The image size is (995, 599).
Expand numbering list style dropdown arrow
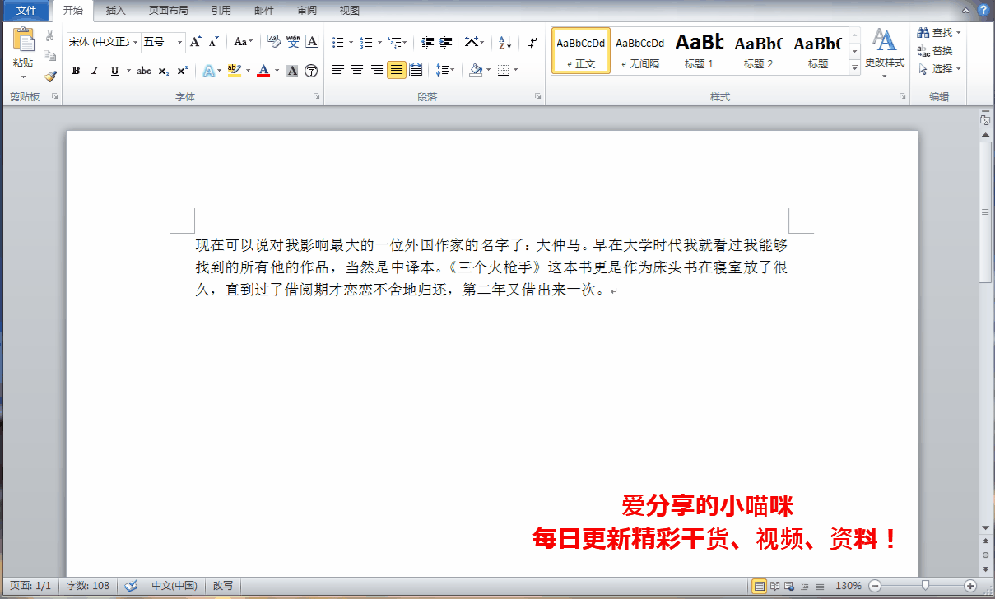pos(379,42)
